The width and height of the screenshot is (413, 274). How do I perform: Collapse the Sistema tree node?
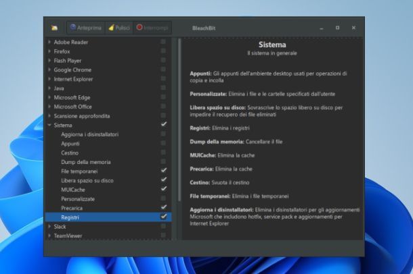click(x=49, y=126)
